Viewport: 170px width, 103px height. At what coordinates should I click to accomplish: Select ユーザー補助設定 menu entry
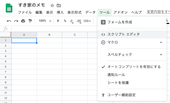(132, 95)
